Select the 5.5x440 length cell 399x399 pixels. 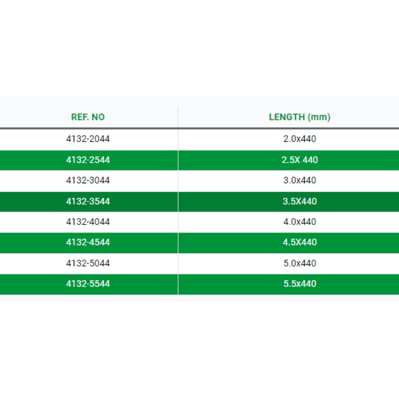pos(299,284)
